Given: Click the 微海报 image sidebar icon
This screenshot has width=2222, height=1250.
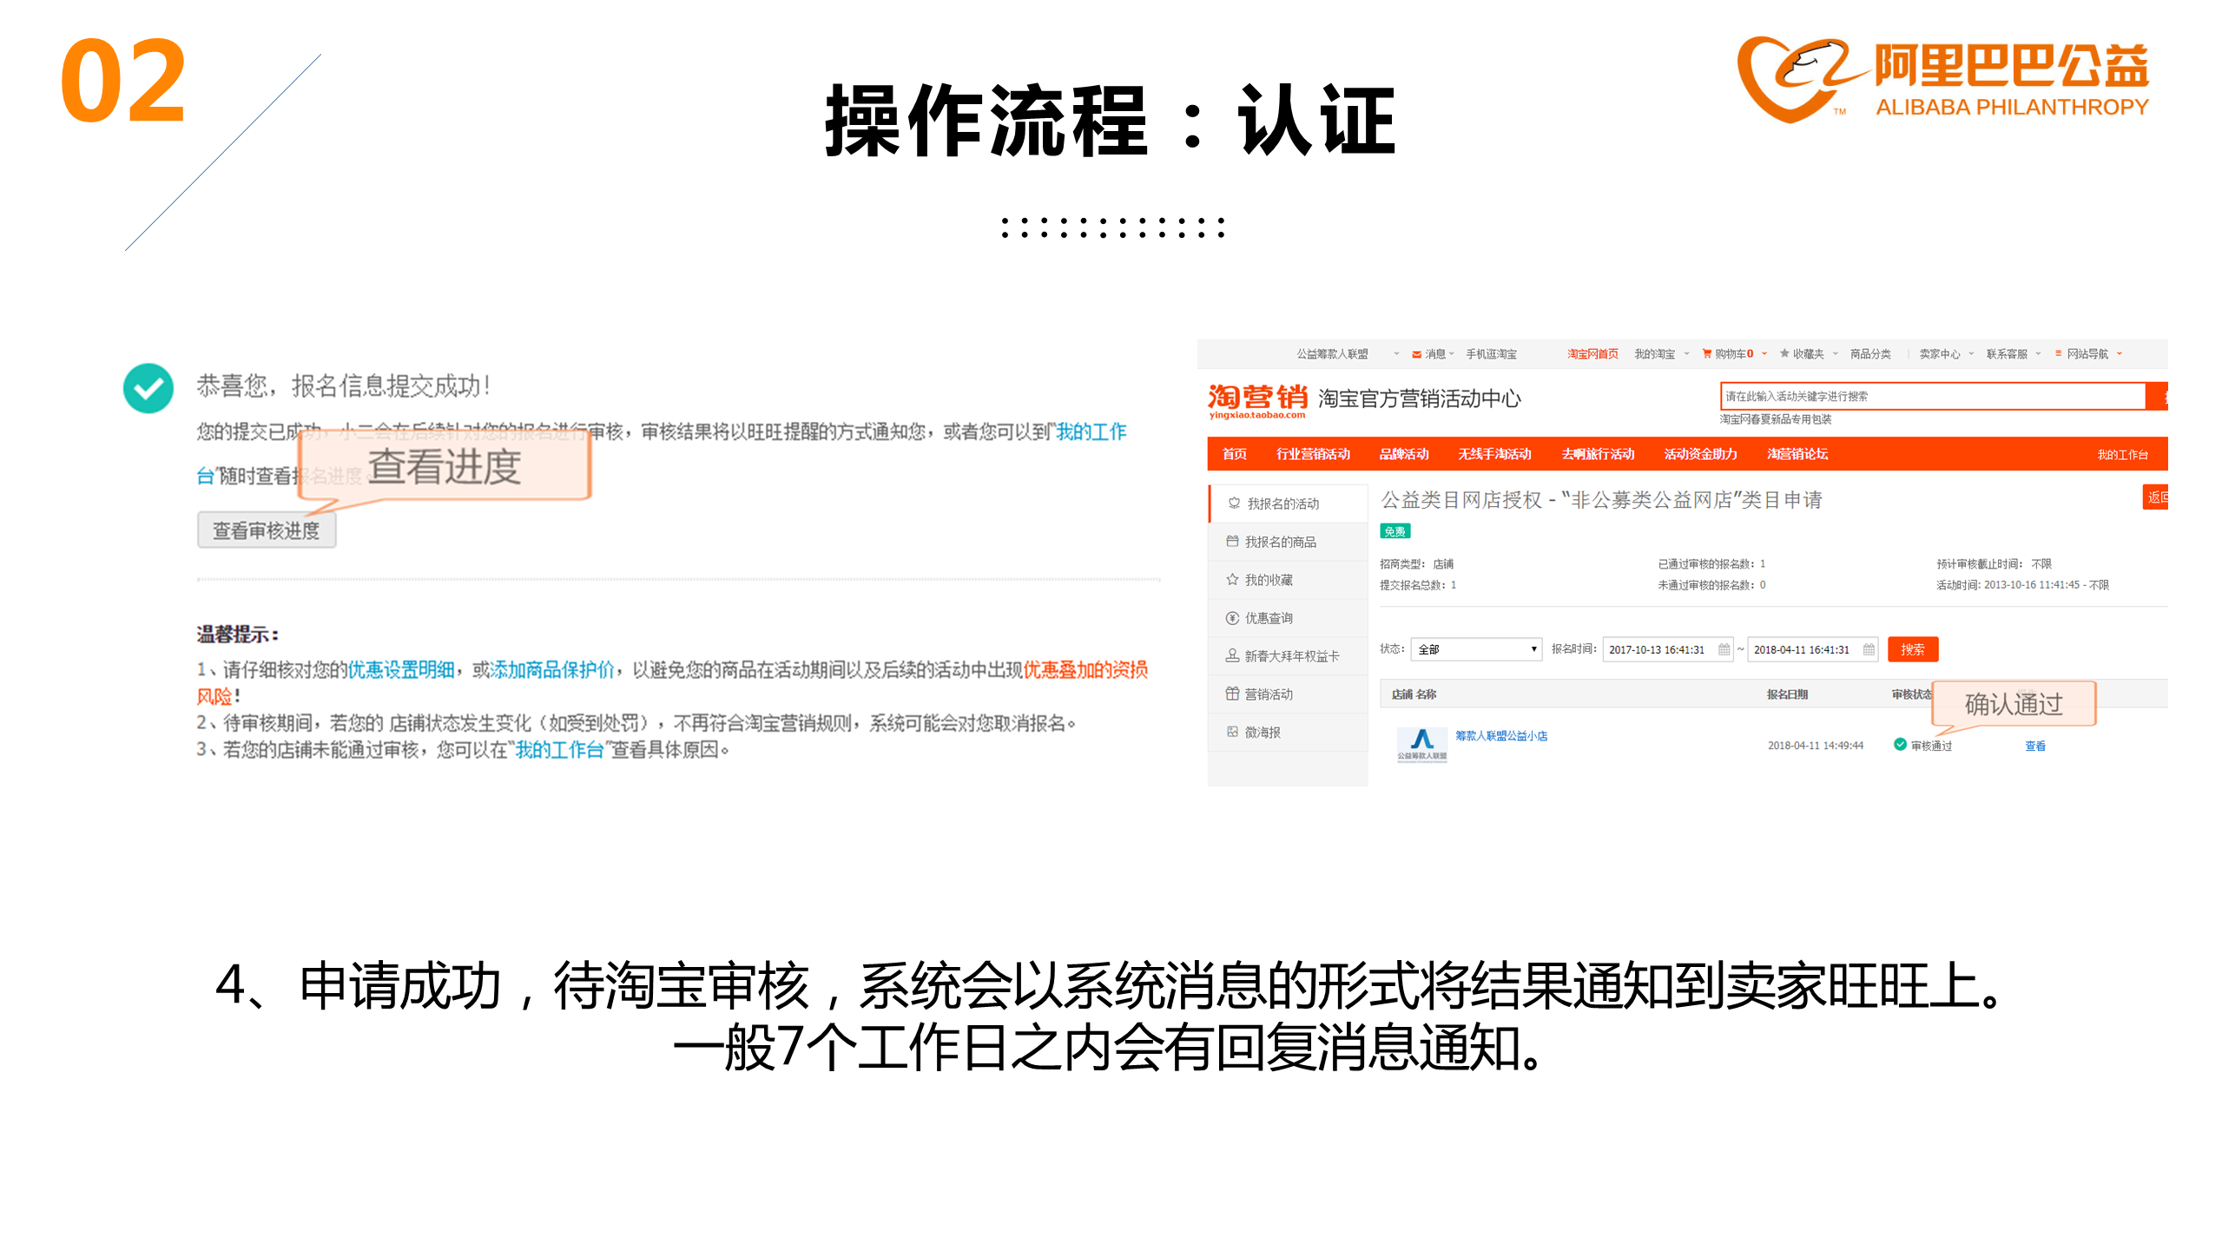Looking at the screenshot, I should point(1232,732).
